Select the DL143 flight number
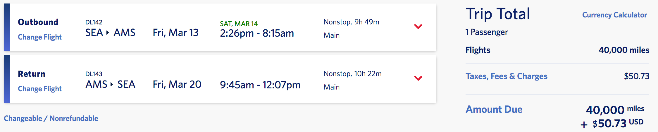Viewport: 658px width, 132px height. (94, 74)
